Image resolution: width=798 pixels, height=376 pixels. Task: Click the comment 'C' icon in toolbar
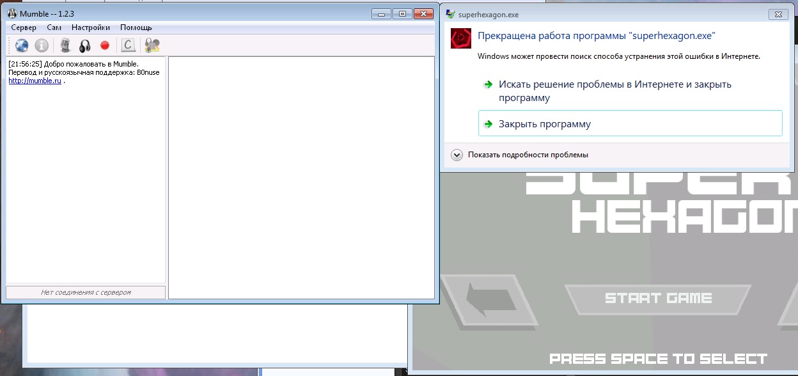[128, 45]
